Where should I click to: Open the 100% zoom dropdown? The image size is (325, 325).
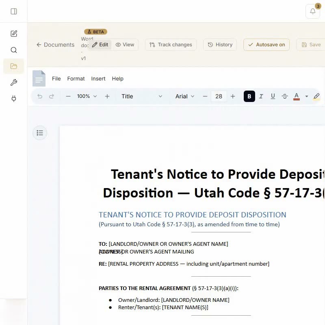coord(87,96)
